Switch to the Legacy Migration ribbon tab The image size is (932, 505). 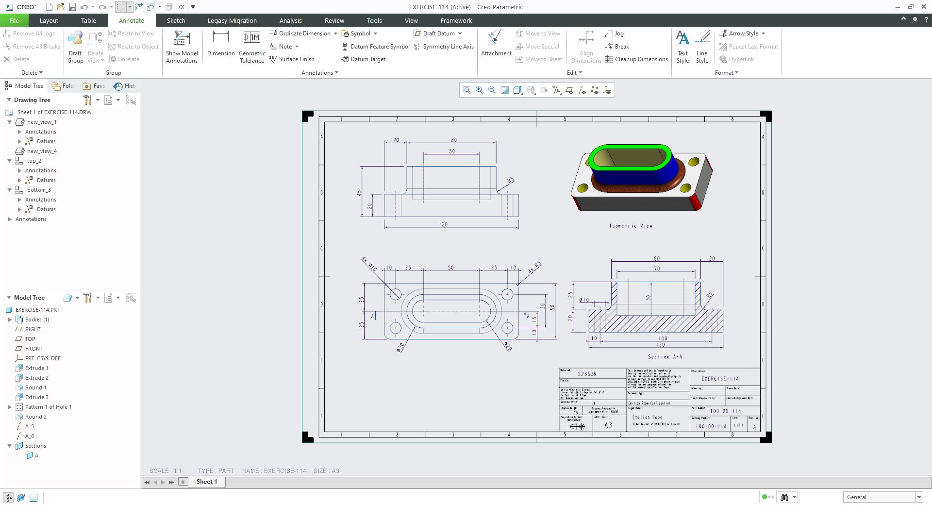click(232, 20)
